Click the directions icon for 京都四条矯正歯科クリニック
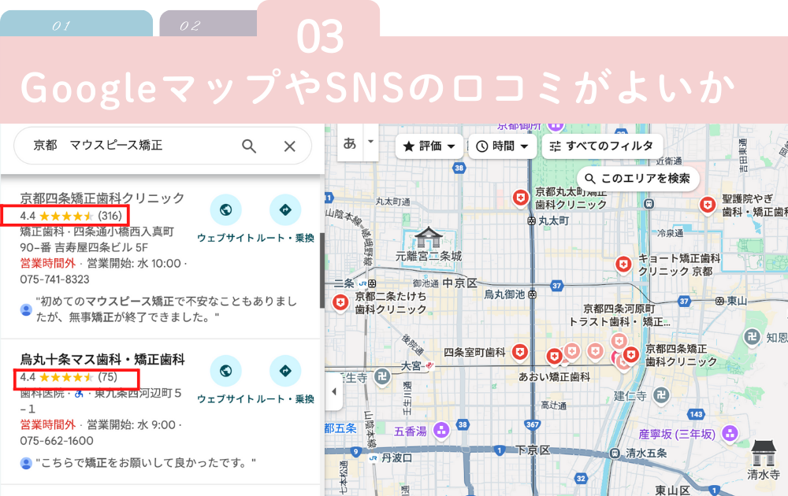Image resolution: width=788 pixels, height=496 pixels. (285, 210)
